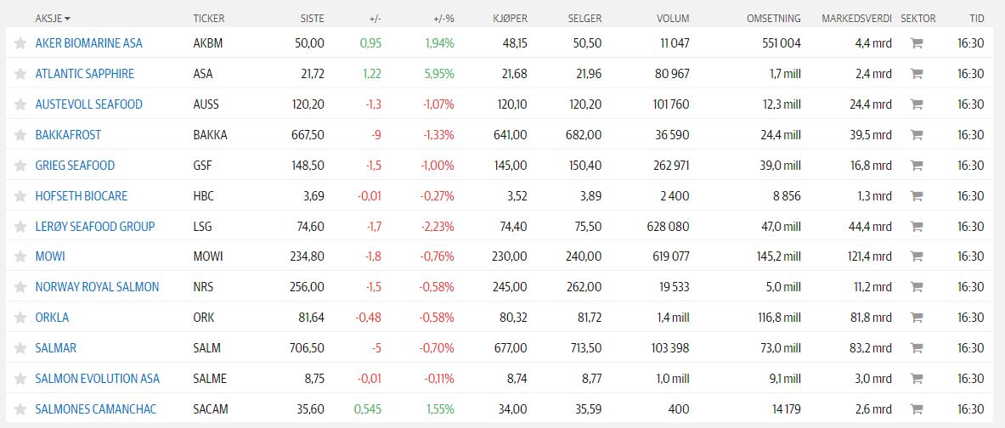
Task: Open the Salmon Evolution ASA link
Action: click(x=97, y=379)
